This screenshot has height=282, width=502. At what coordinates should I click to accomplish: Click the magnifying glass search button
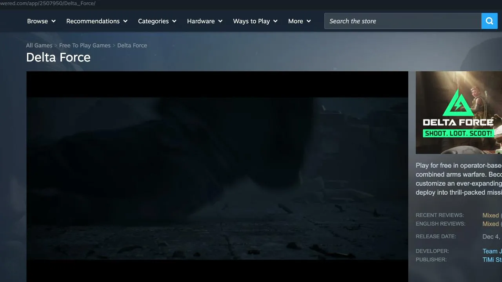[489, 21]
